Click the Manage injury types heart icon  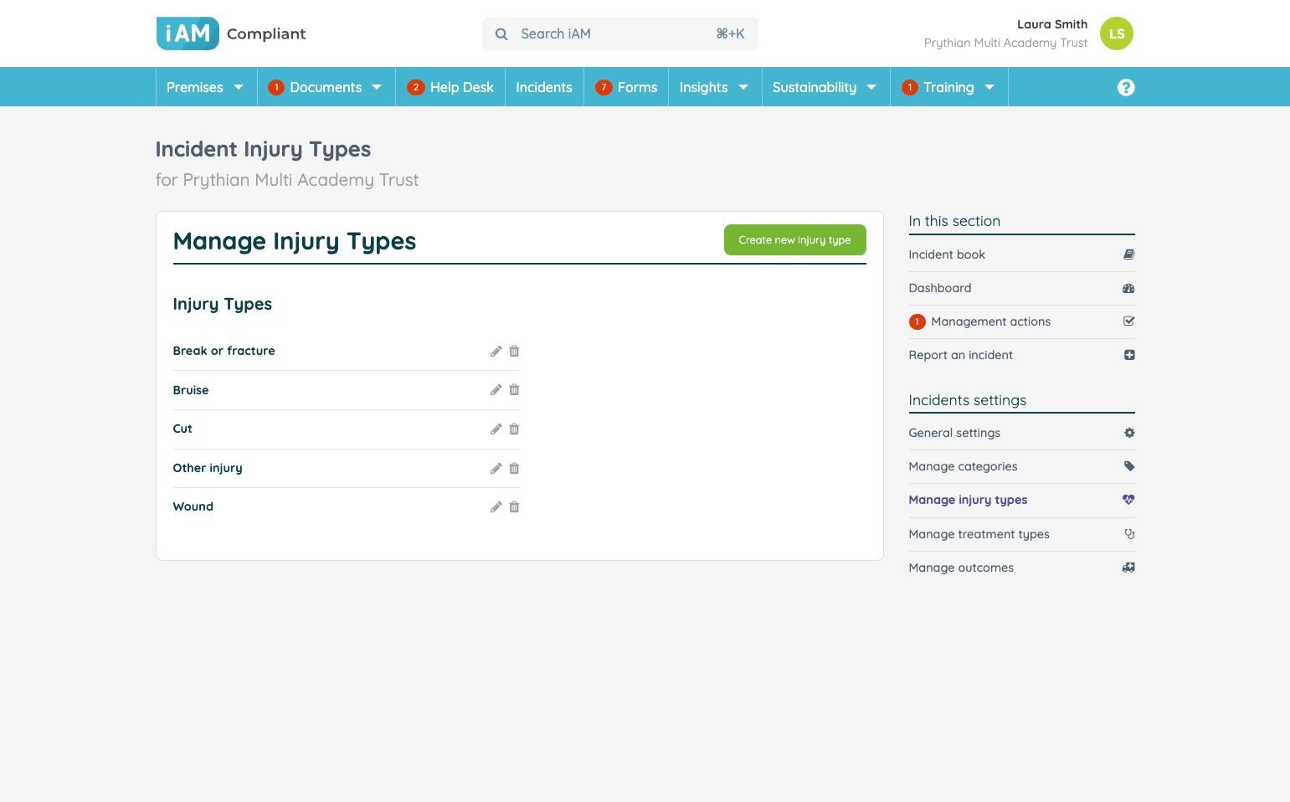[1128, 500]
